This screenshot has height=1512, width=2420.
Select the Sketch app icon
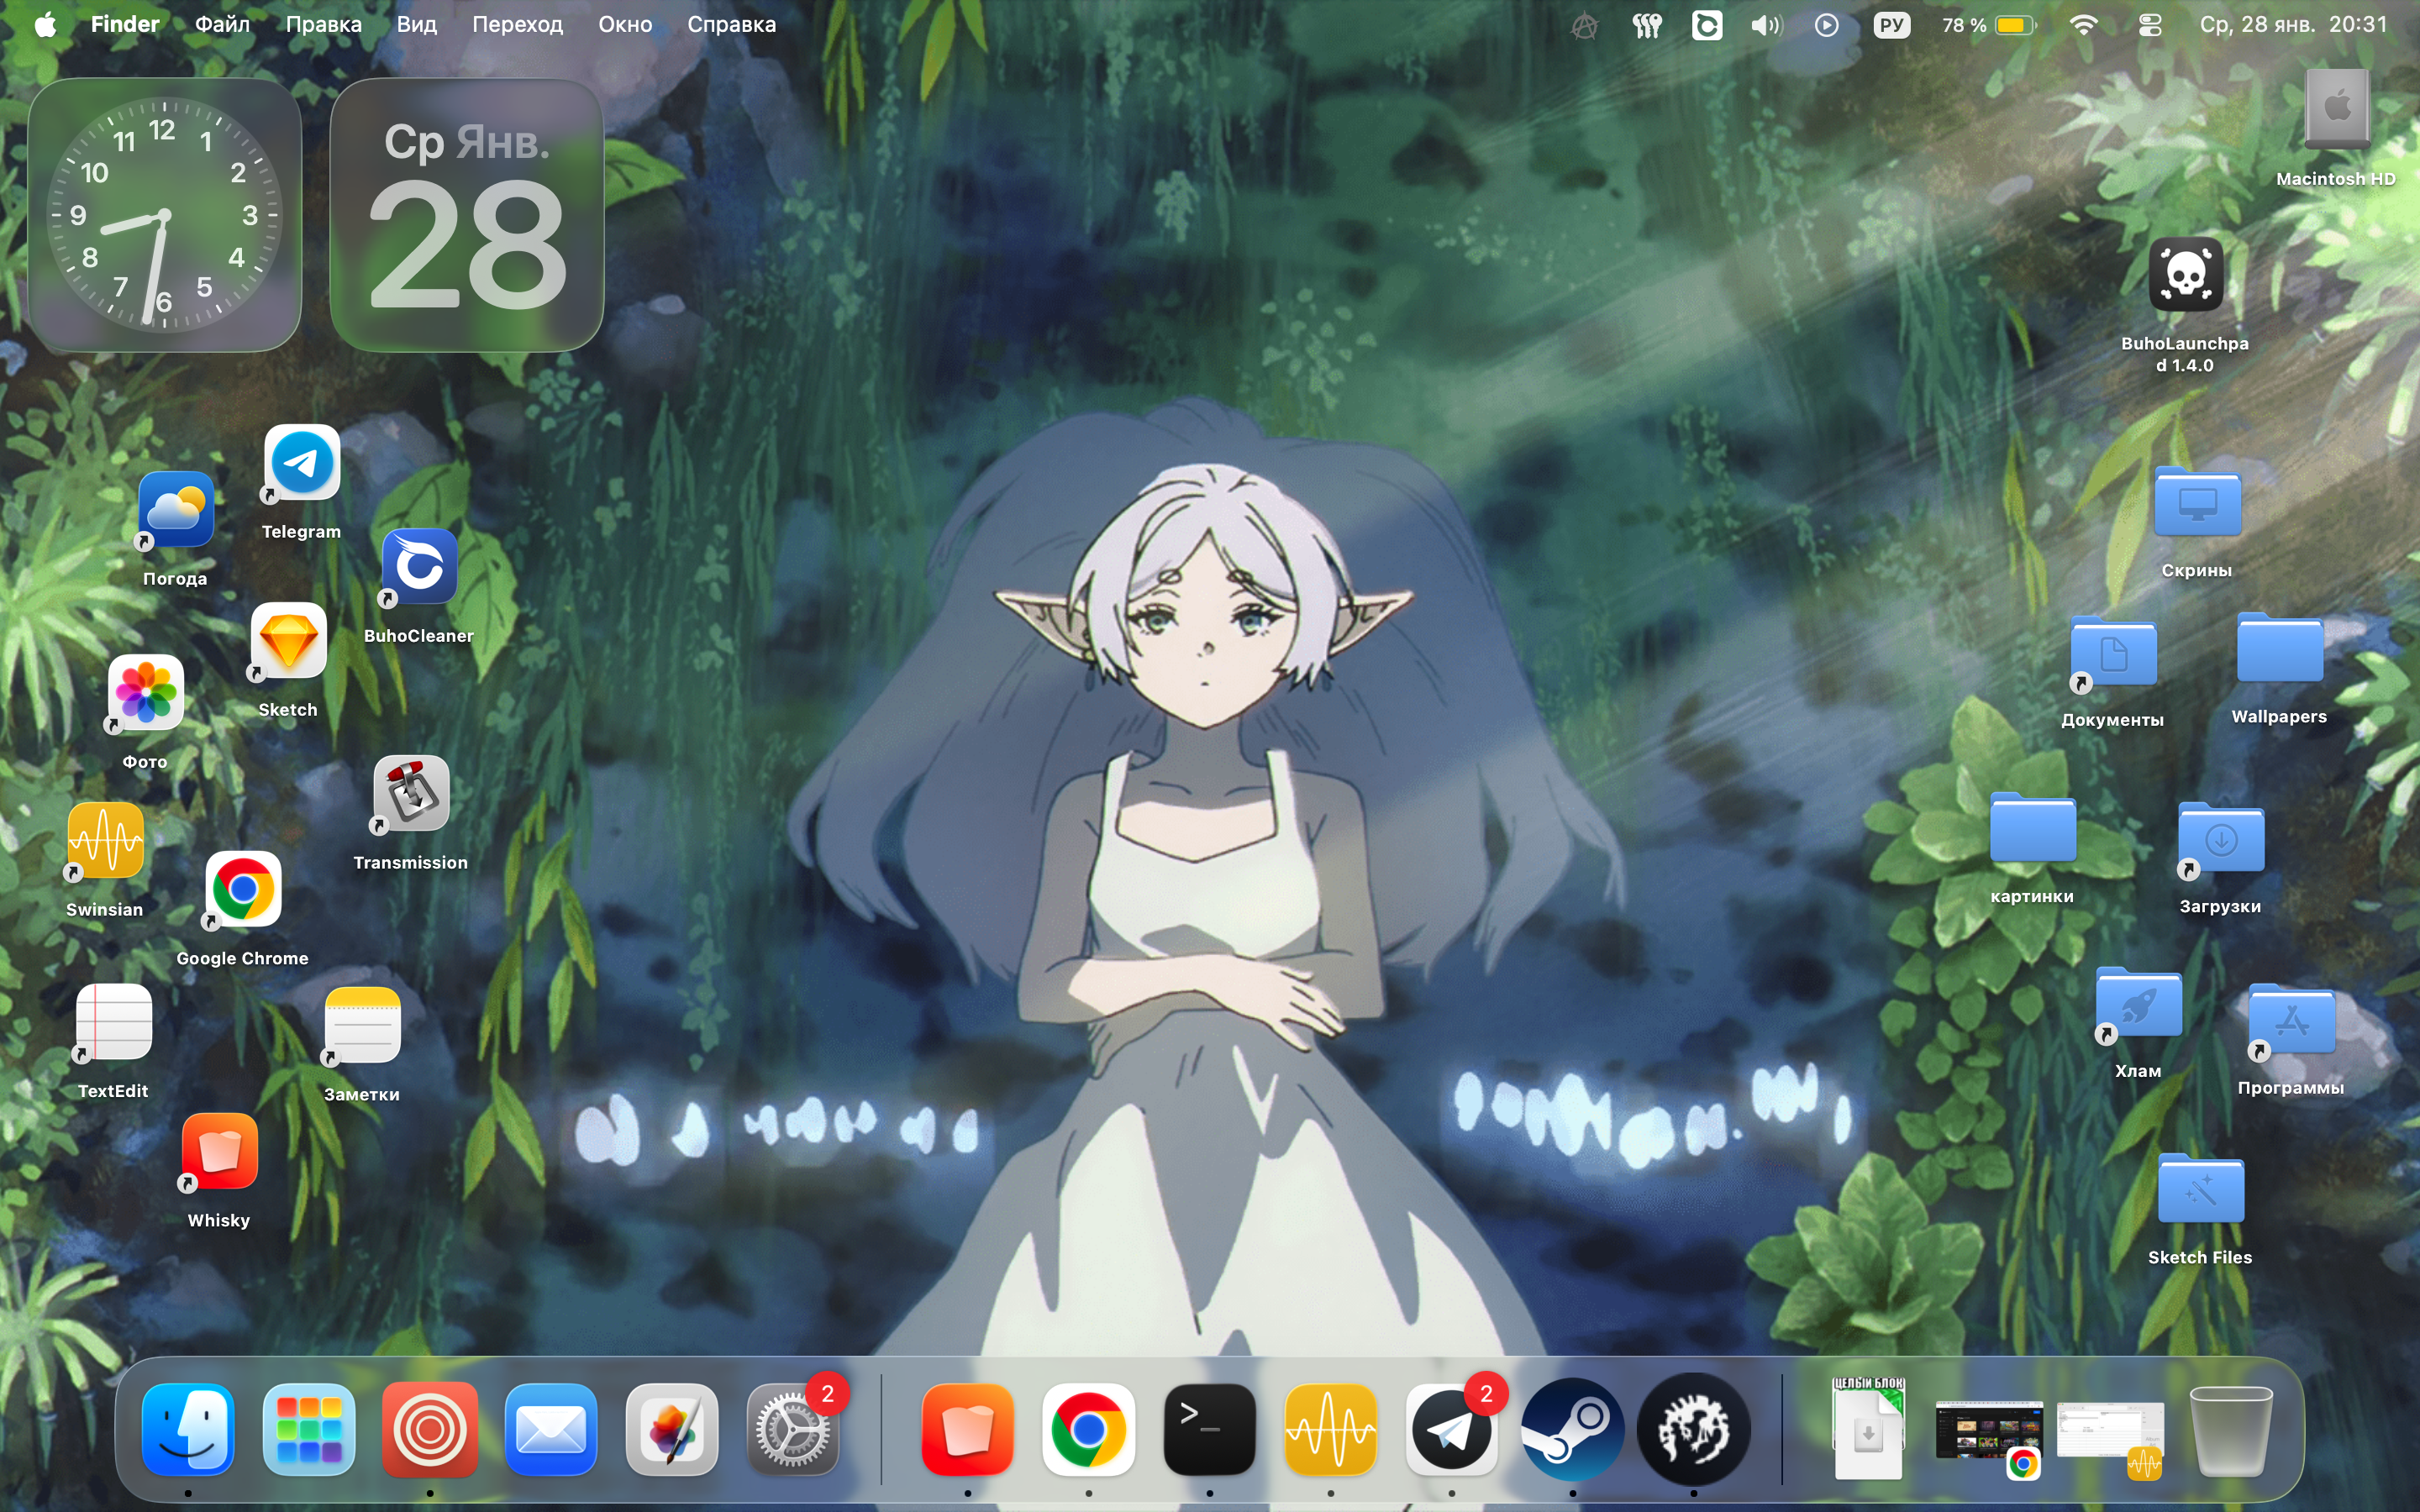288,642
